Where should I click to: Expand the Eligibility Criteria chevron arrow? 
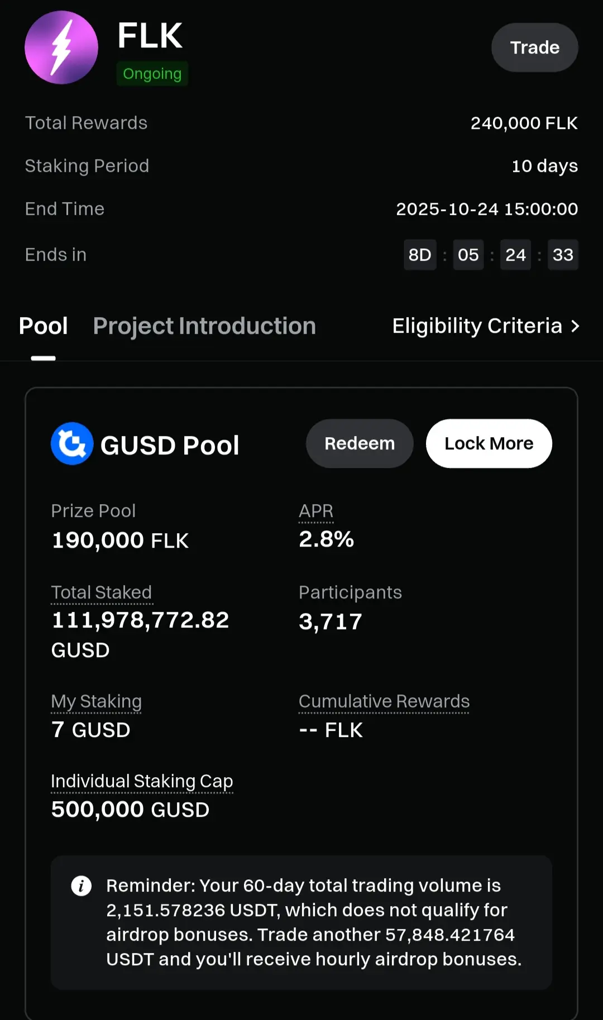click(575, 326)
